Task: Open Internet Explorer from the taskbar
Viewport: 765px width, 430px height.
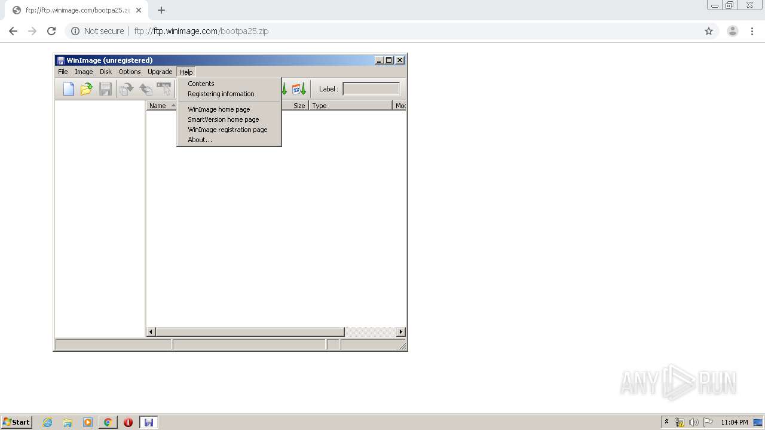Action: pos(48,422)
